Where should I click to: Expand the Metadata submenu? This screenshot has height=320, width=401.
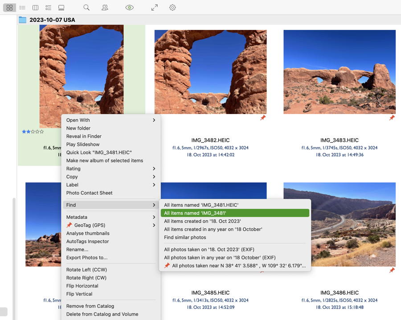tap(110, 217)
